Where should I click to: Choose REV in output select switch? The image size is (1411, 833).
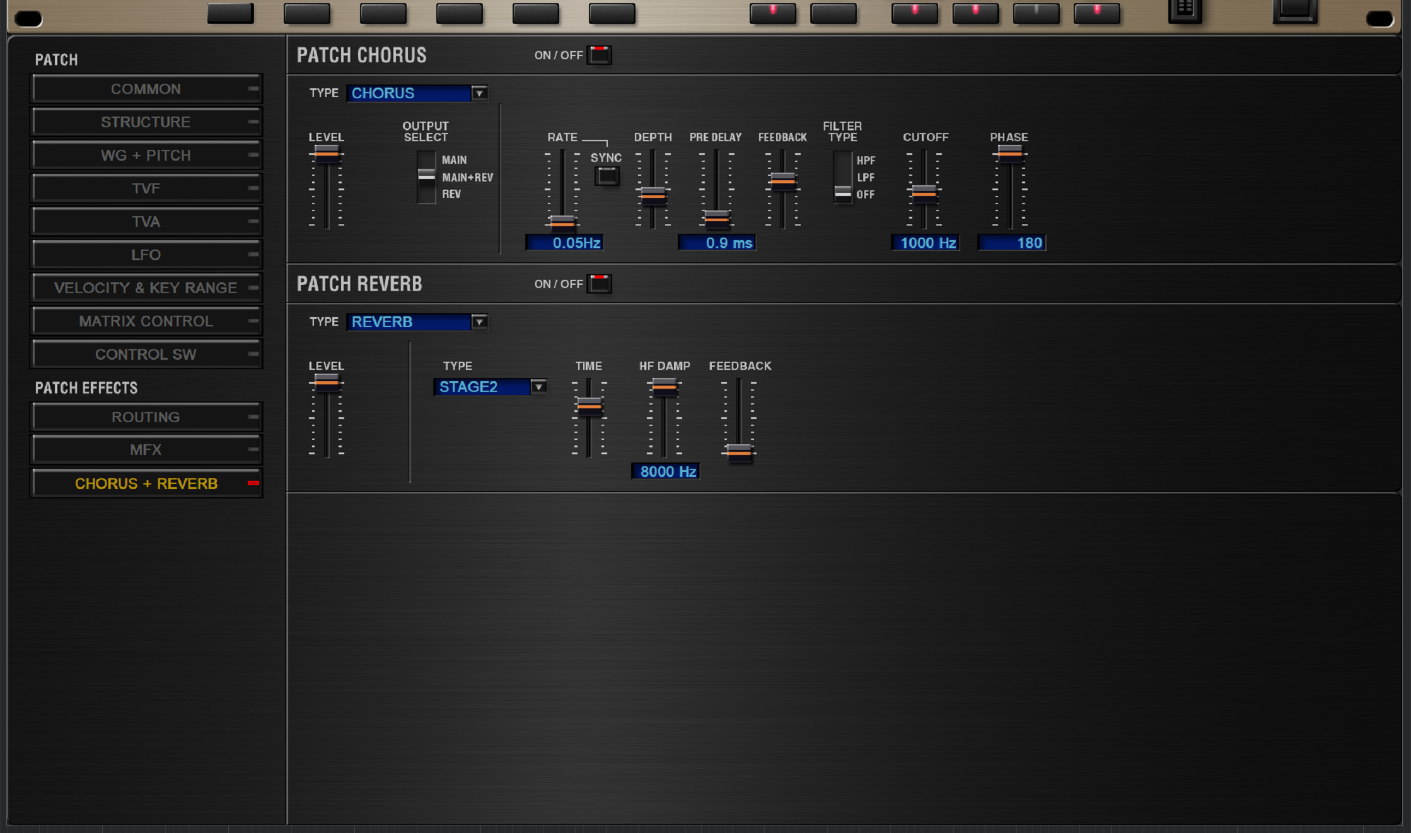click(427, 195)
